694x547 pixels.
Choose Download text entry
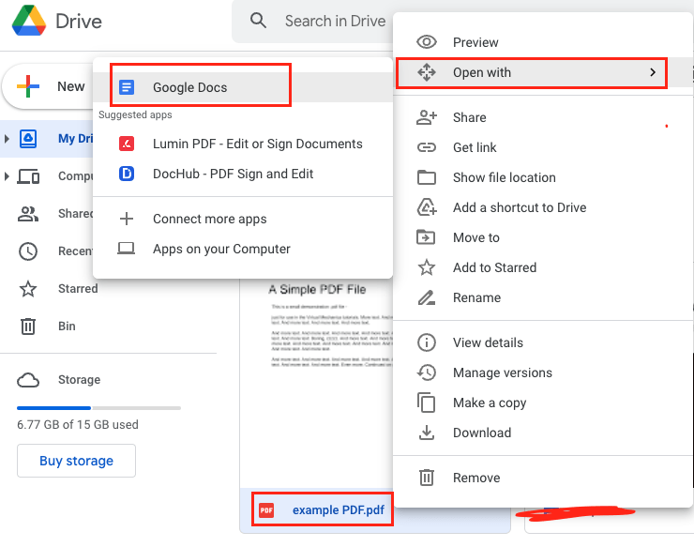(482, 433)
